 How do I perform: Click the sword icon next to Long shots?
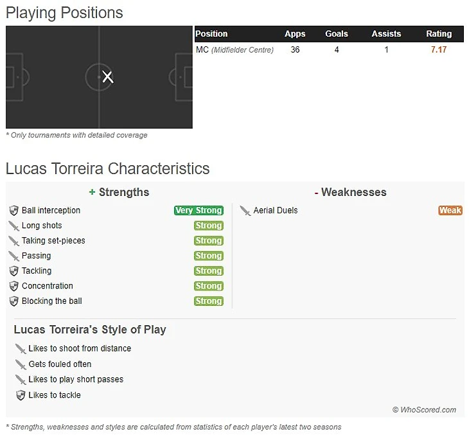(14, 226)
